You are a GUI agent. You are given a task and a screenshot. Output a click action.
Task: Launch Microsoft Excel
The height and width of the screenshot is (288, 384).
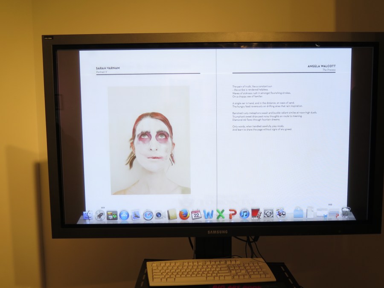(x=220, y=214)
